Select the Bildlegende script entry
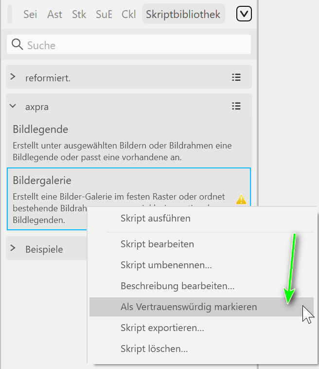The height and width of the screenshot is (369, 319). tap(129, 142)
